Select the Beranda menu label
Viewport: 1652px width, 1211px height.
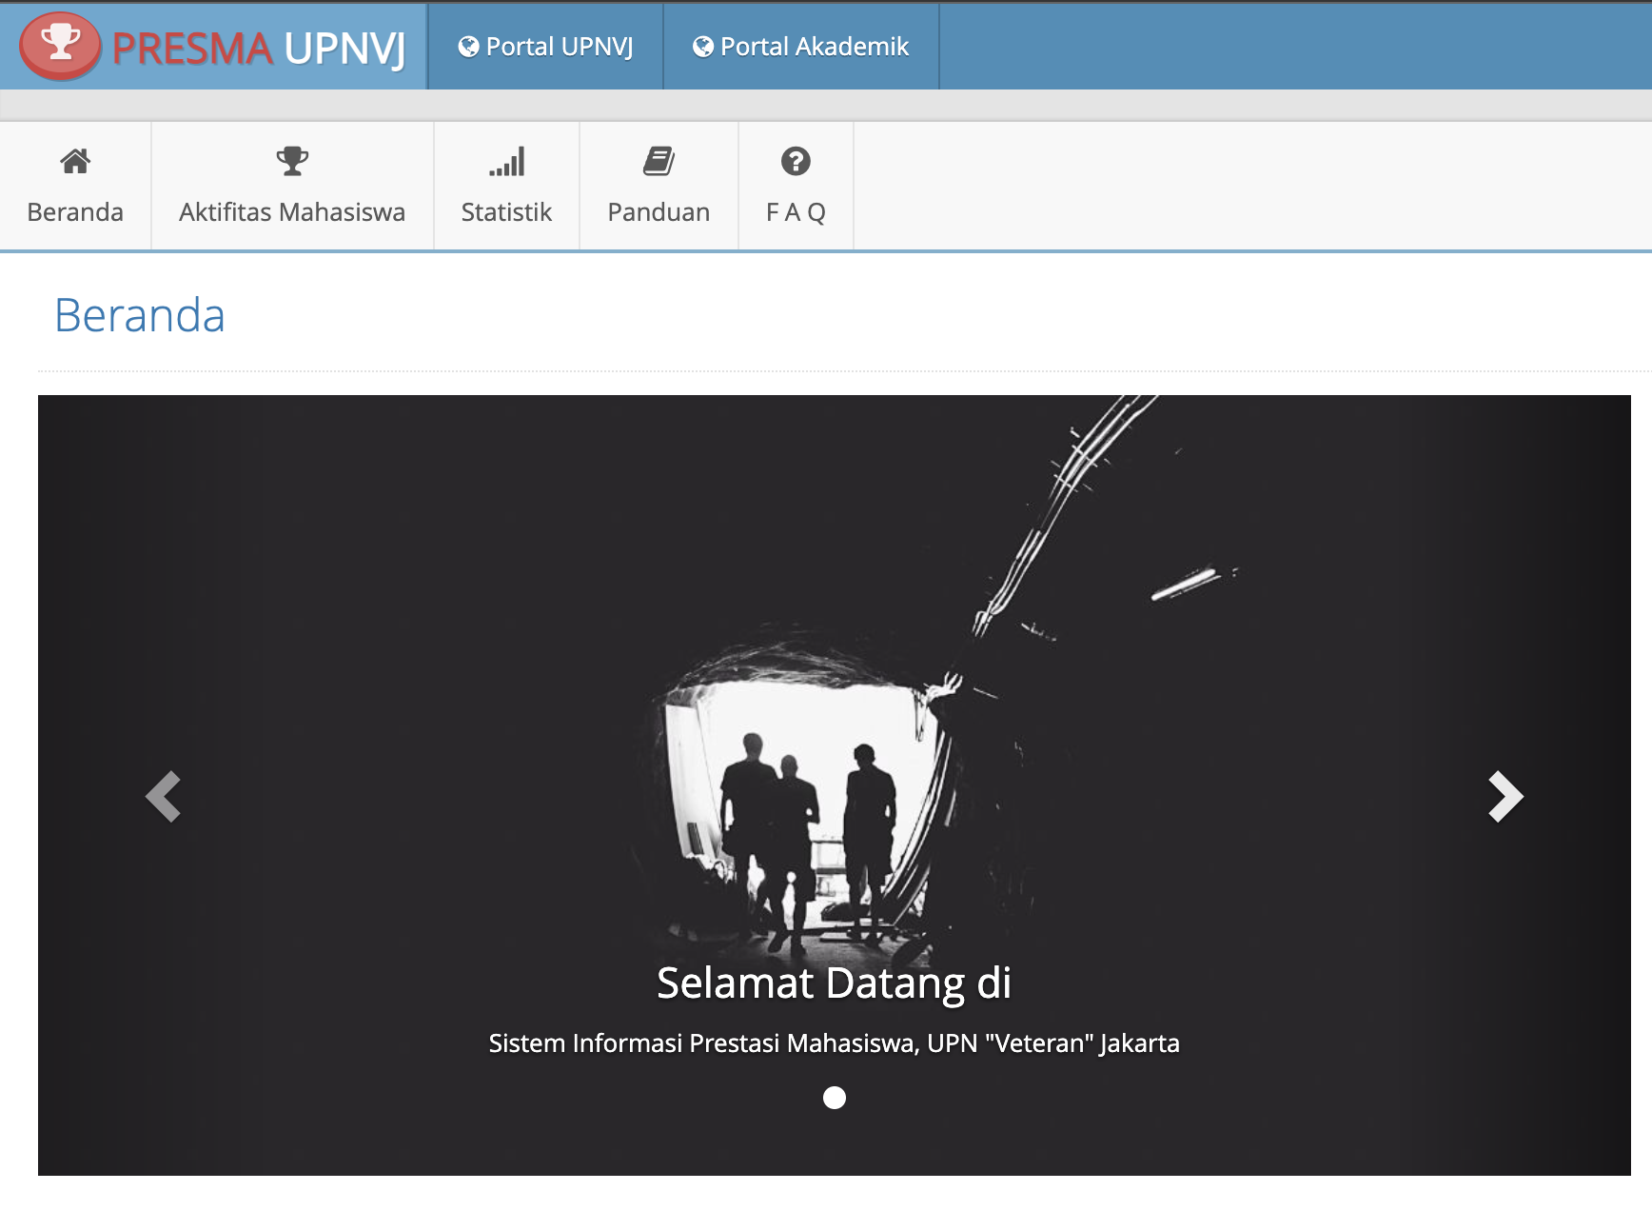pyautogui.click(x=75, y=211)
